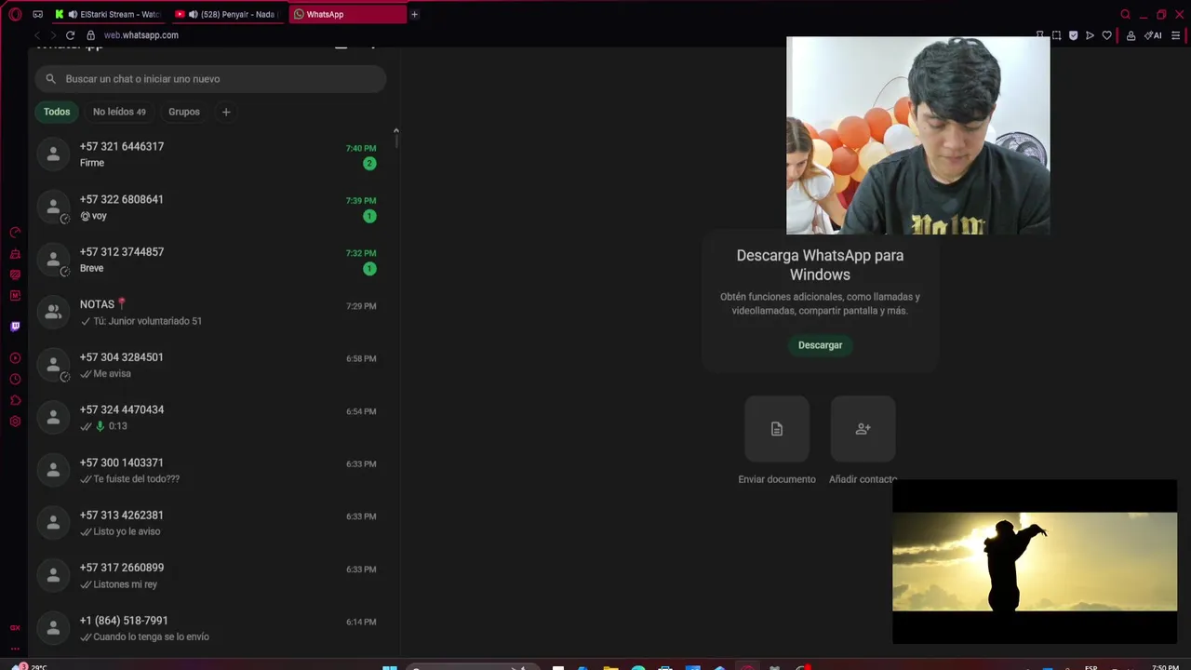Click the search chat input field

coord(210,79)
